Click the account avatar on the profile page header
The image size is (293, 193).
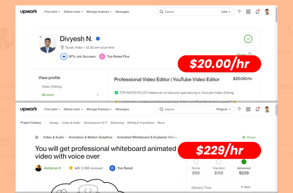point(267,12)
